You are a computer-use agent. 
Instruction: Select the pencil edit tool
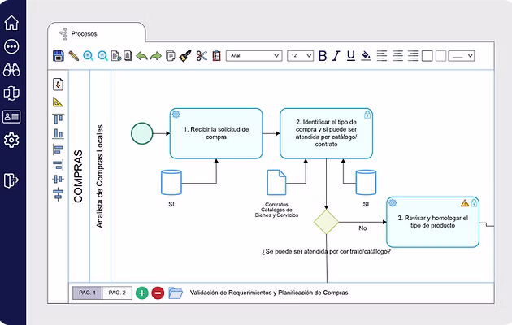click(73, 56)
